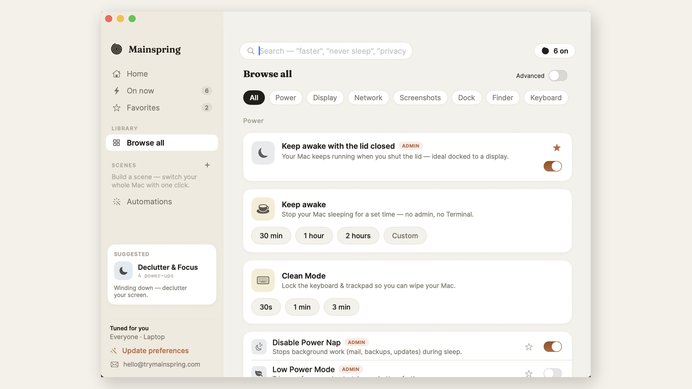This screenshot has width=692, height=389.
Task: Open the Declutter & Focus suggested card
Action: coord(162,274)
